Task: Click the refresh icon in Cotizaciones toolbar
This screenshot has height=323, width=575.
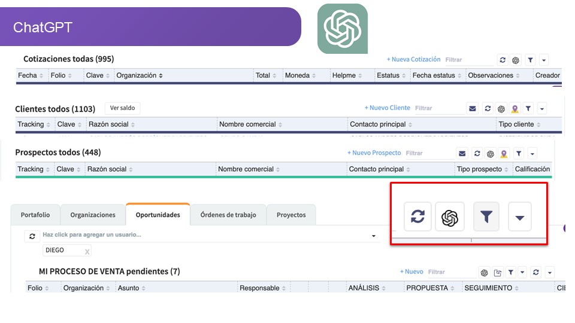Action: [x=503, y=60]
